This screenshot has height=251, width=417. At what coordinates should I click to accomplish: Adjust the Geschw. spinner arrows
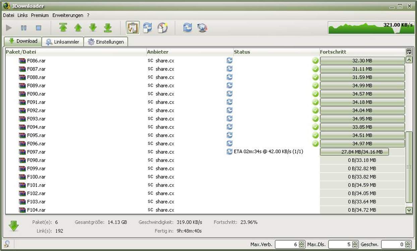(408, 245)
